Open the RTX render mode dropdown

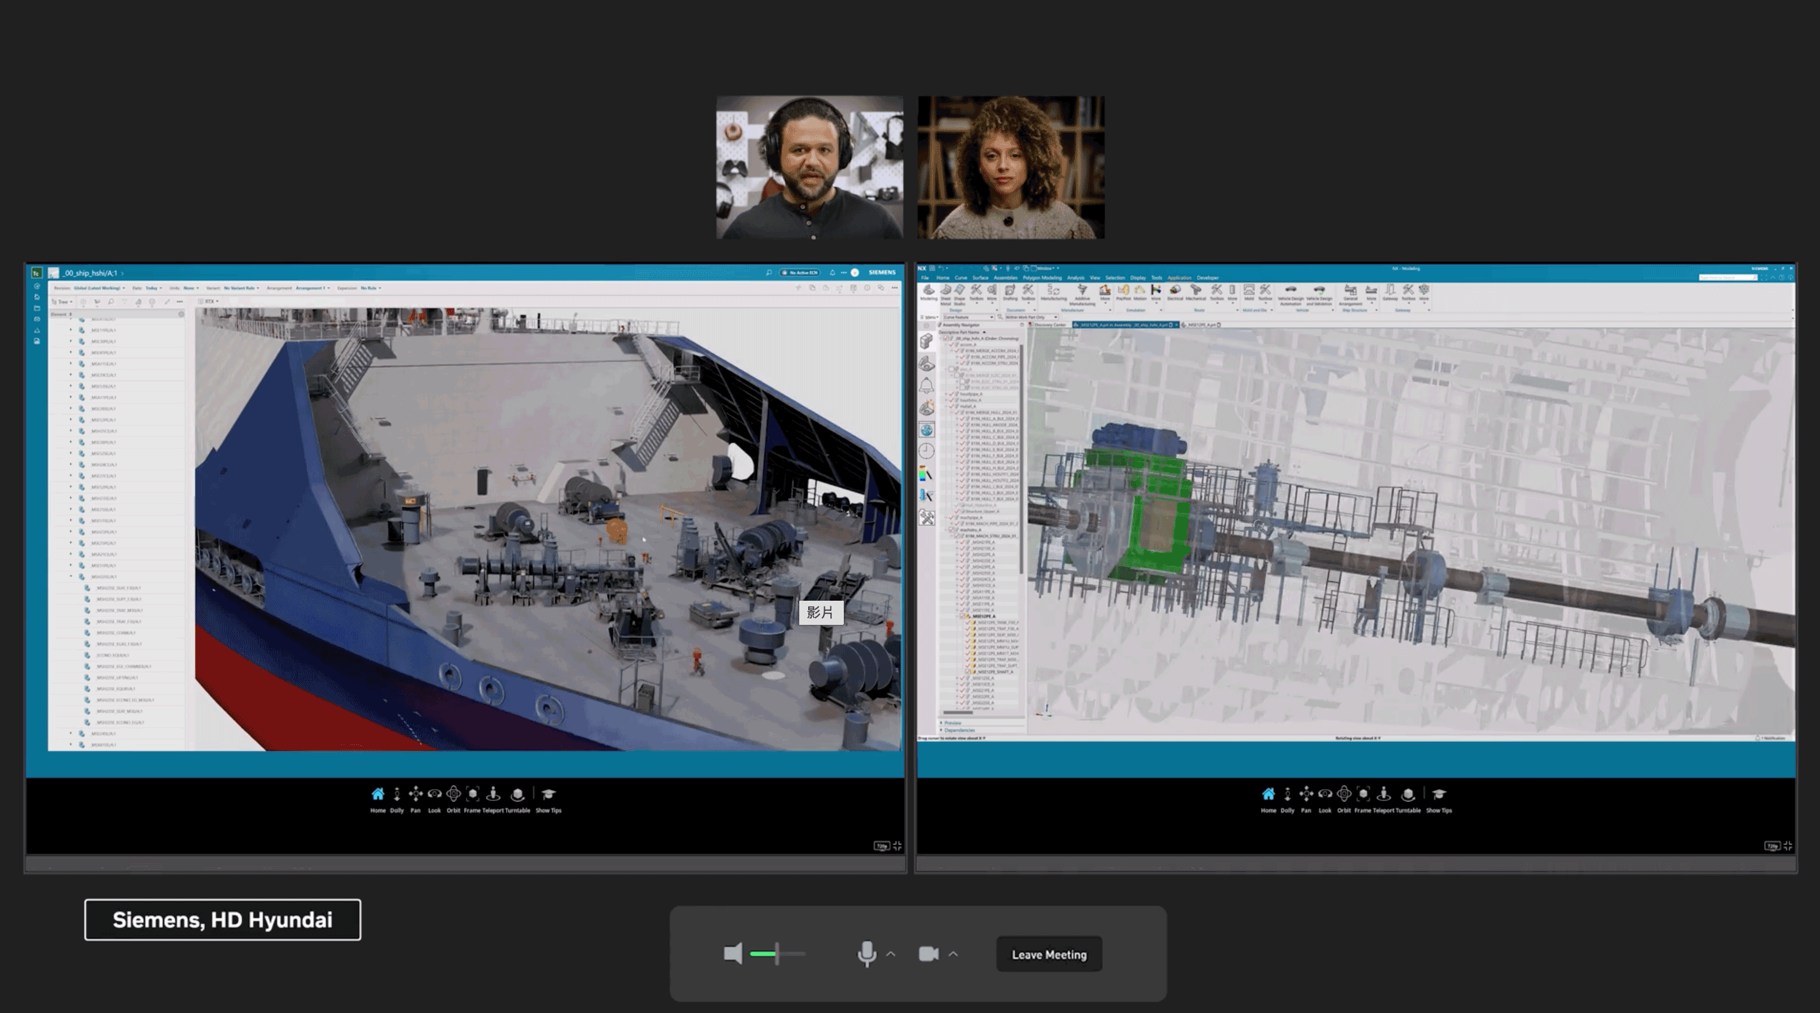click(211, 302)
